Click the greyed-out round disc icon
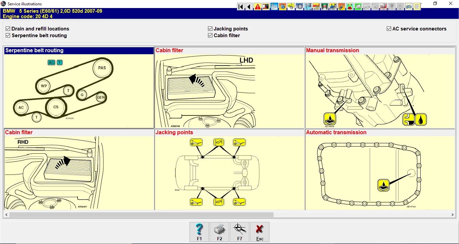The image size is (459, 244). tap(392, 6)
